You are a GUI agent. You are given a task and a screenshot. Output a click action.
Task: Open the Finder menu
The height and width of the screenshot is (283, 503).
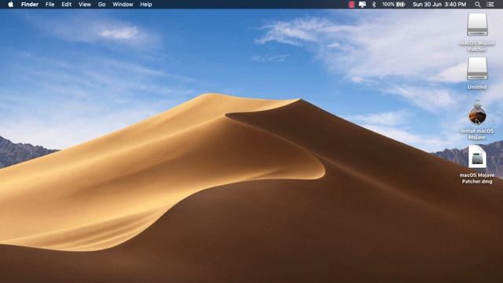tap(30, 5)
